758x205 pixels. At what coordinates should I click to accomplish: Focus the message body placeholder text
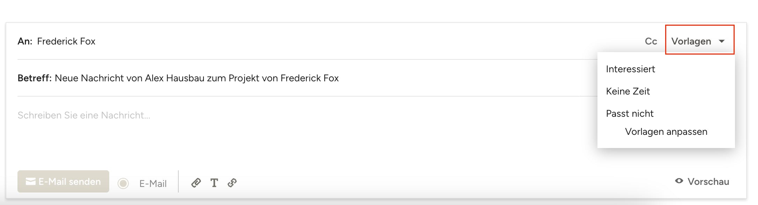(84, 115)
